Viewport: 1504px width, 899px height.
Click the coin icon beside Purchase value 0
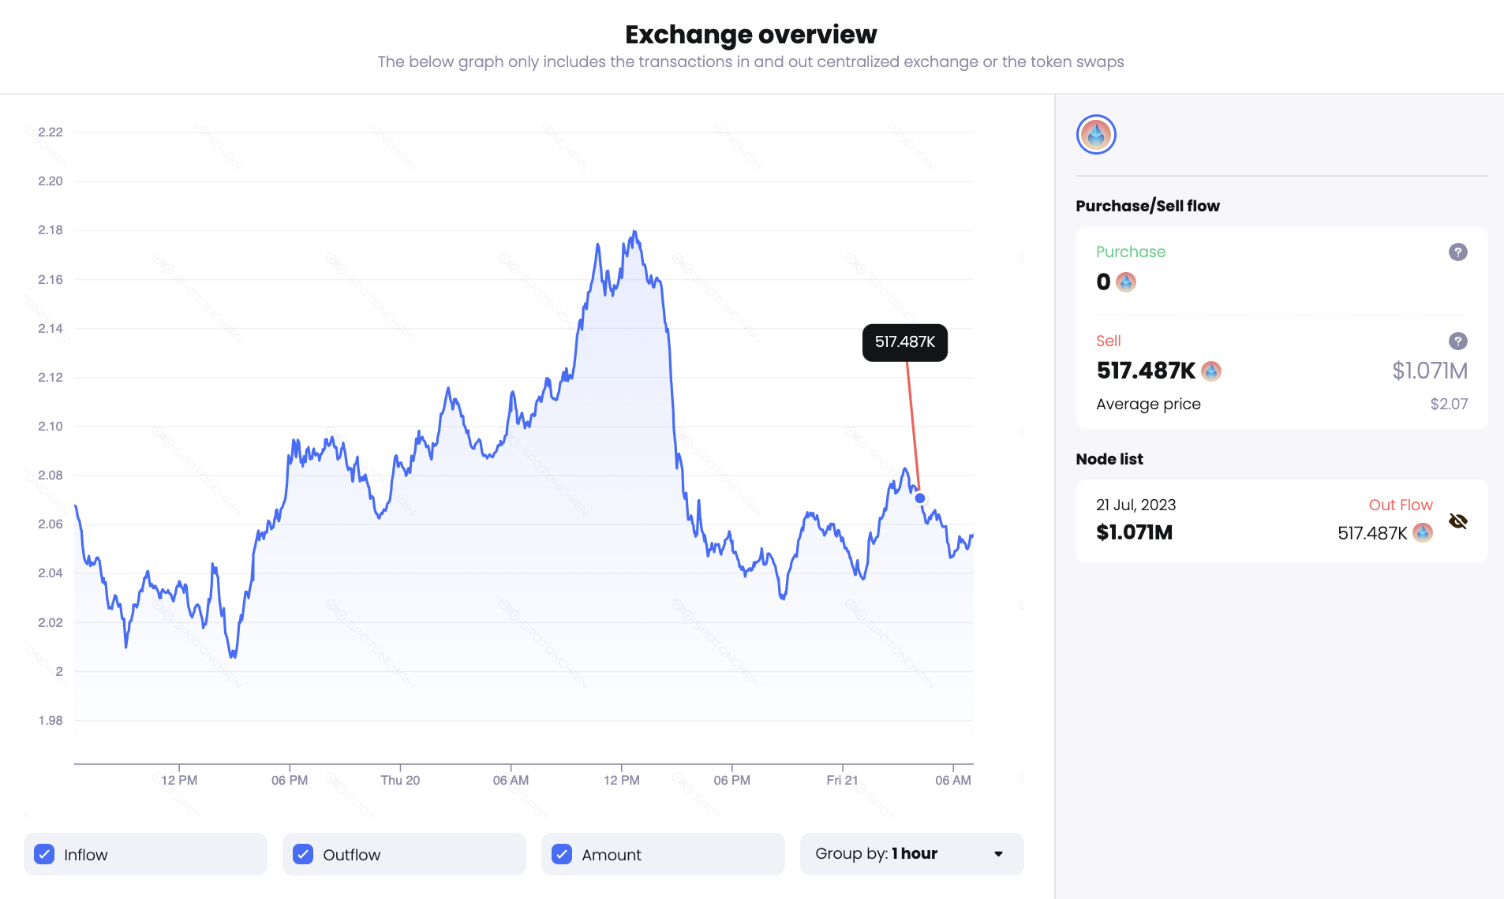coord(1126,282)
